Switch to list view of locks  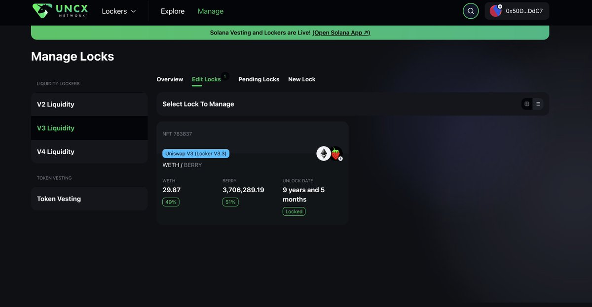538,104
